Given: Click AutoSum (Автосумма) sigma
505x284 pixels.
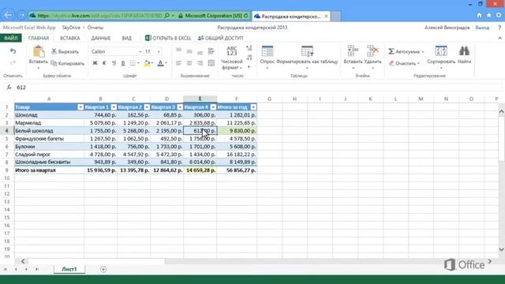Looking at the screenshot, I should pos(391,51).
